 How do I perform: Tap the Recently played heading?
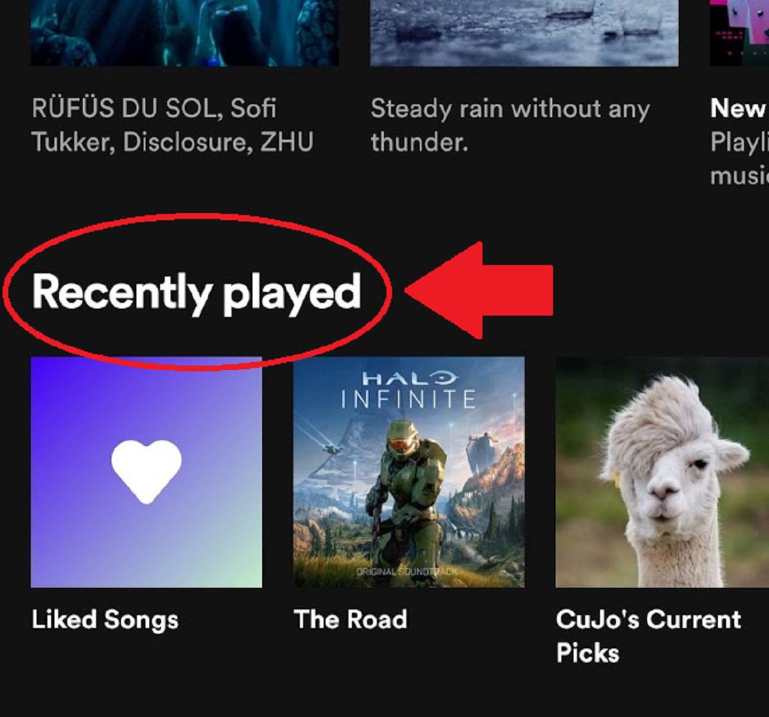197,292
